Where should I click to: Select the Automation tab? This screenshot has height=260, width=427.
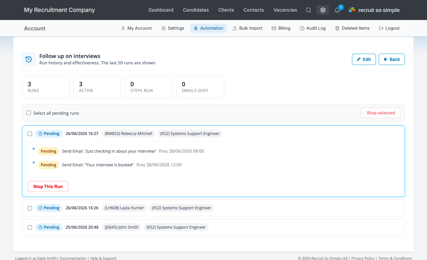pyautogui.click(x=208, y=28)
